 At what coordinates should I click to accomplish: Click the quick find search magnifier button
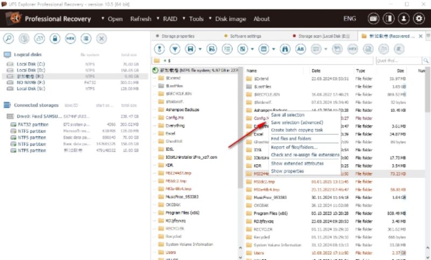[x=426, y=60]
